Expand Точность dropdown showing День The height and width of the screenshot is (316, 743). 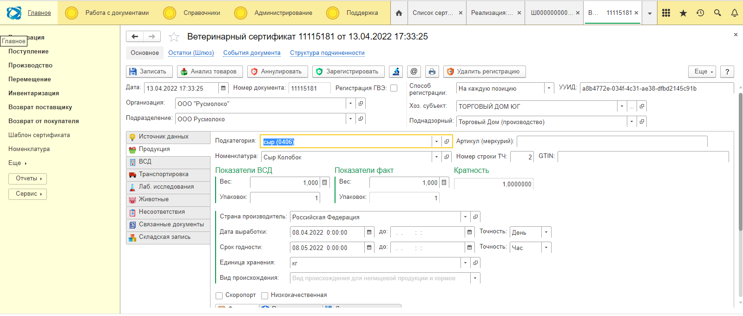pyautogui.click(x=546, y=232)
